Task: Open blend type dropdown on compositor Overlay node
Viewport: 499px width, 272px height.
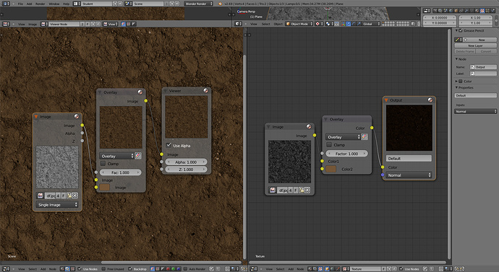Action: coord(116,156)
